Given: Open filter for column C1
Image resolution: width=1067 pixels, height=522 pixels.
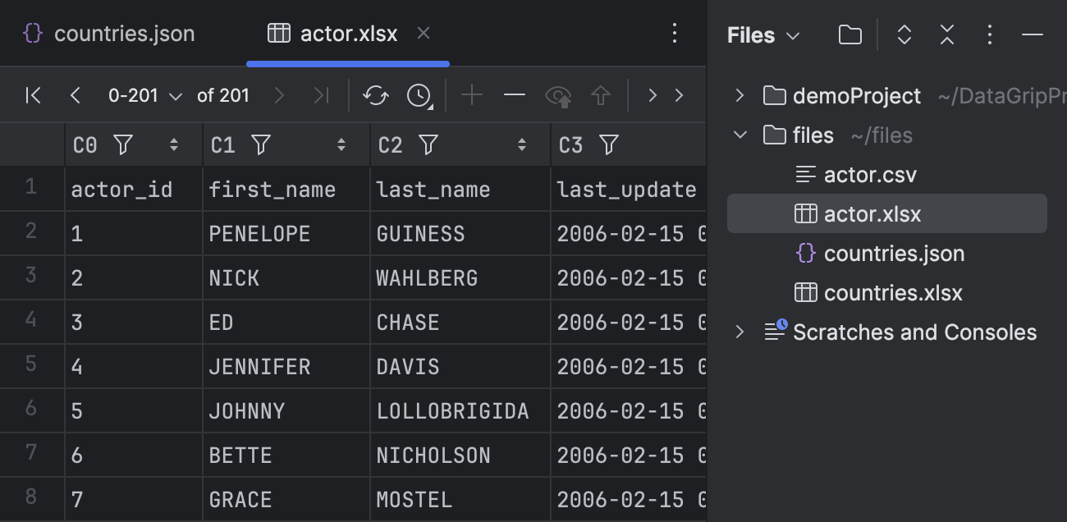Looking at the screenshot, I should click(x=261, y=145).
